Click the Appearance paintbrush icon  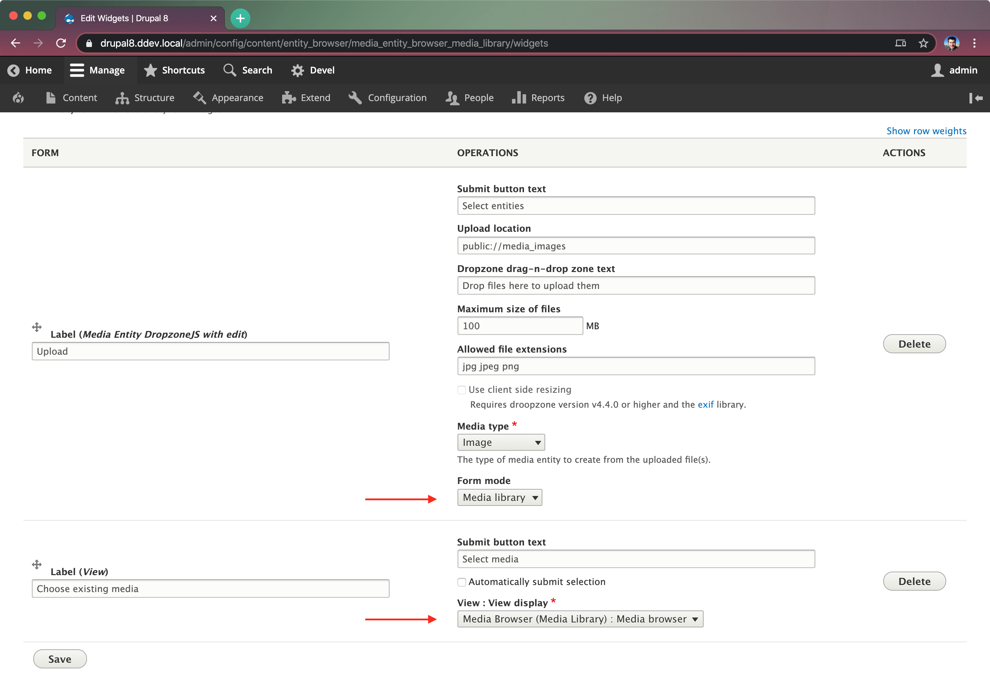[199, 98]
